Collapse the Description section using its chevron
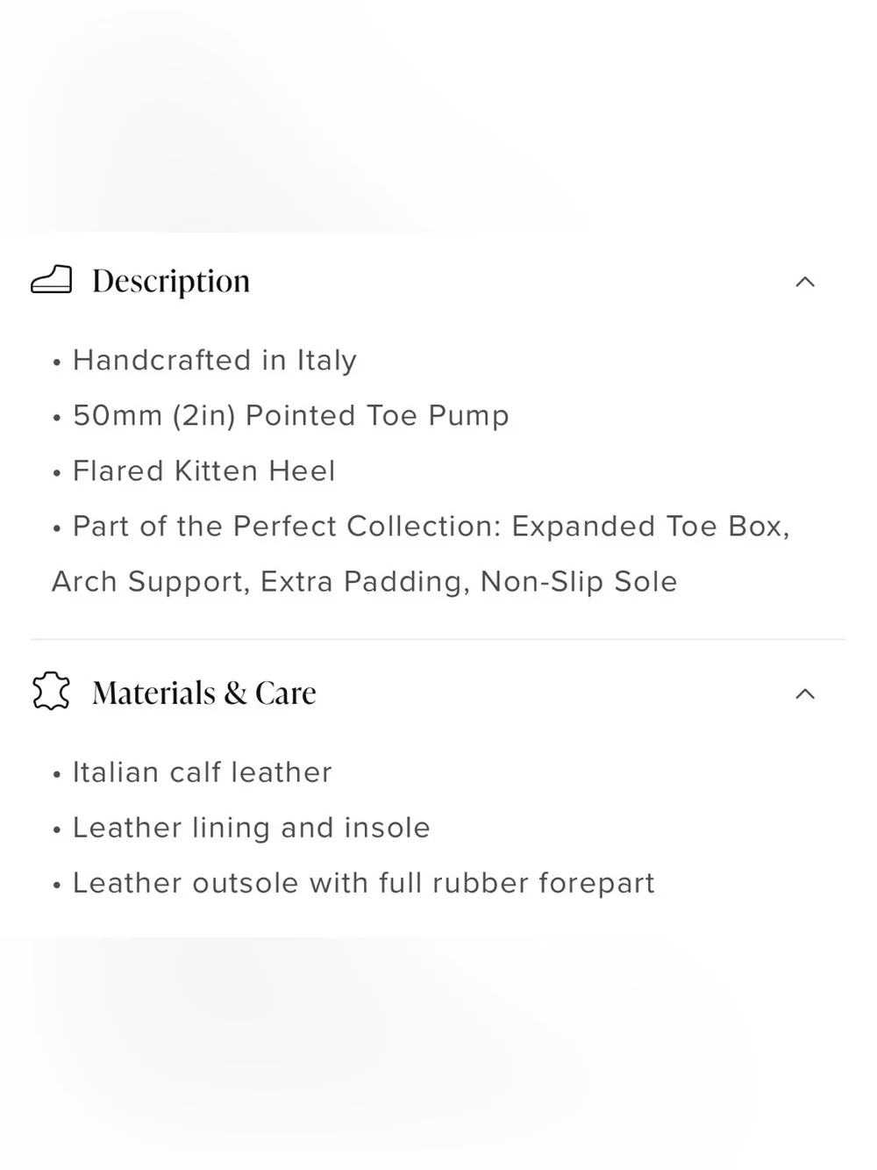 pos(805,282)
